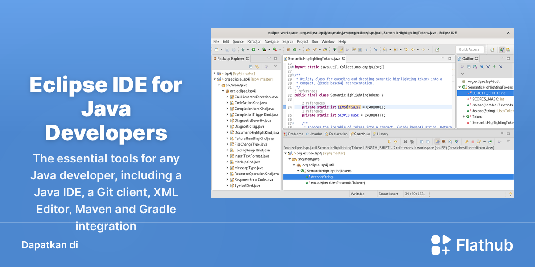535x267 pixels.
Task: Click the New Java Package toolbar icon
Action: [x=288, y=49]
